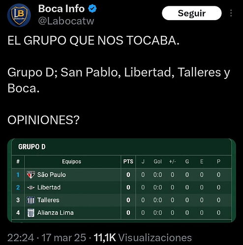Image resolution: width=243 pixels, height=245 pixels.
Task: Click the 22:24 · 17 mar 25 timestamp
Action: coord(47,238)
